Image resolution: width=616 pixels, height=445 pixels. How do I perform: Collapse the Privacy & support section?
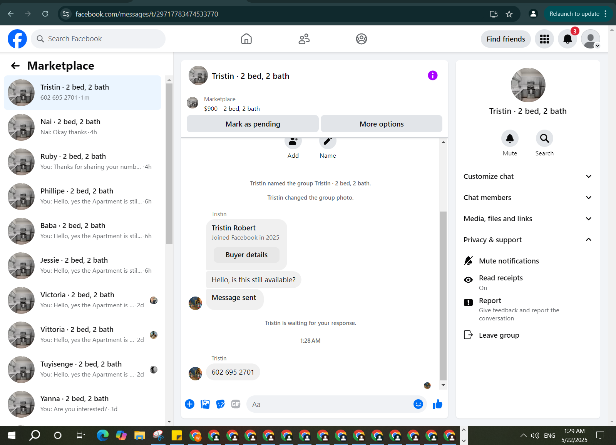click(528, 240)
